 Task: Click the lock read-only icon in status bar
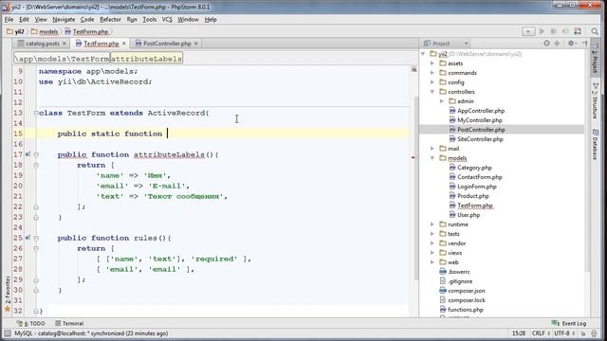coord(583,333)
